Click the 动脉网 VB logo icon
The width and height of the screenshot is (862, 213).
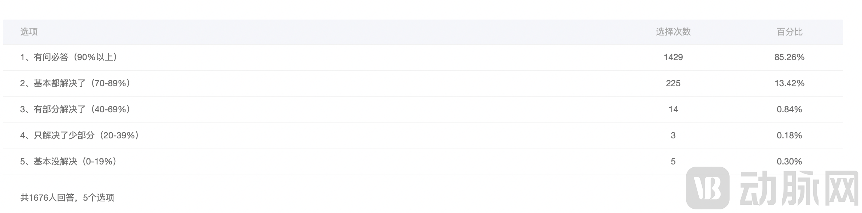coord(707,188)
